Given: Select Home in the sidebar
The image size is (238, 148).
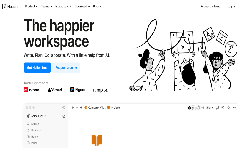Looking at the screenshot, I should [32, 136].
